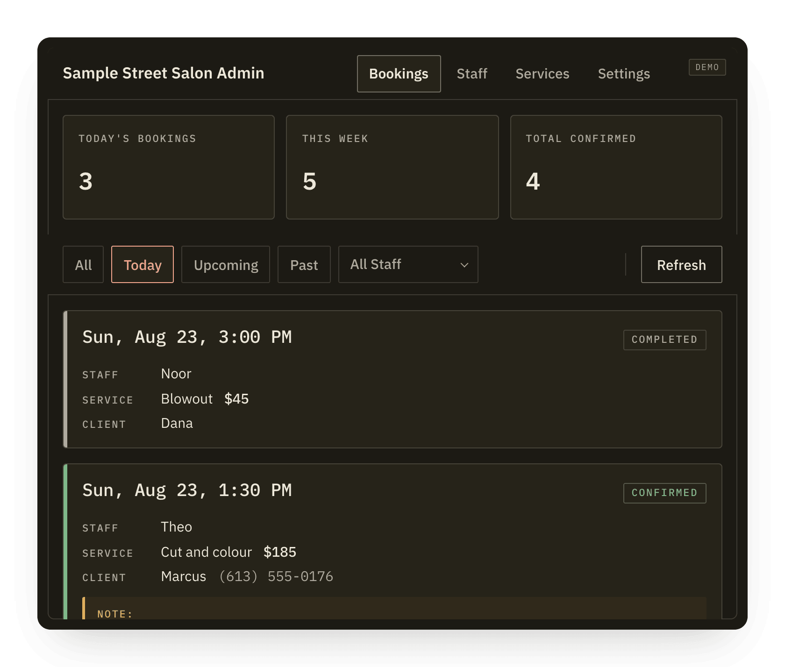Click the 'Blowout' service text
785x667 pixels.
(187, 399)
